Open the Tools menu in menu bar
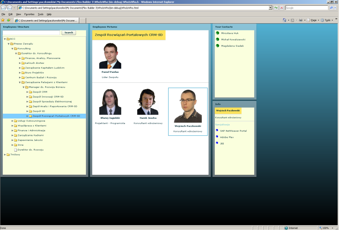The height and width of the screenshot is (230, 339). click(40, 14)
